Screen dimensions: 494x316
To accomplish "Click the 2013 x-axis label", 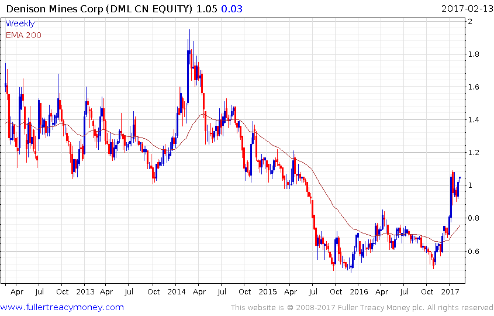I will point(85,292).
